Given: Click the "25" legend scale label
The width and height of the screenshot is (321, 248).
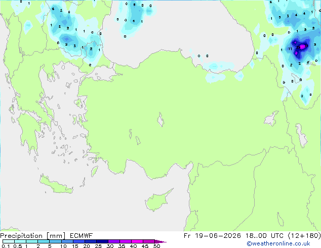Looking at the screenshot, I should point(98,246).
